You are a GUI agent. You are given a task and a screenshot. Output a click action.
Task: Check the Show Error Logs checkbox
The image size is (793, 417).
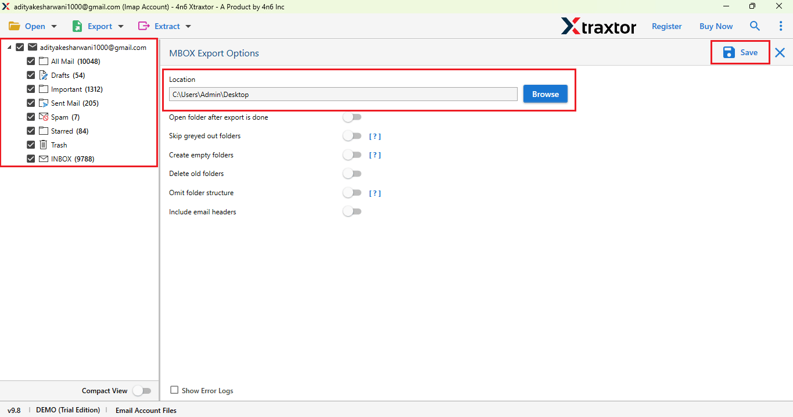[x=174, y=390]
